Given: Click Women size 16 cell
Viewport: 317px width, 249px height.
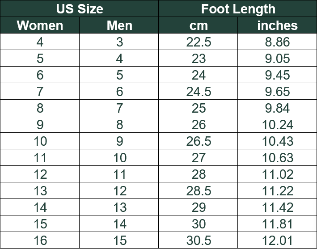Looking at the screenshot, I should point(40,241).
